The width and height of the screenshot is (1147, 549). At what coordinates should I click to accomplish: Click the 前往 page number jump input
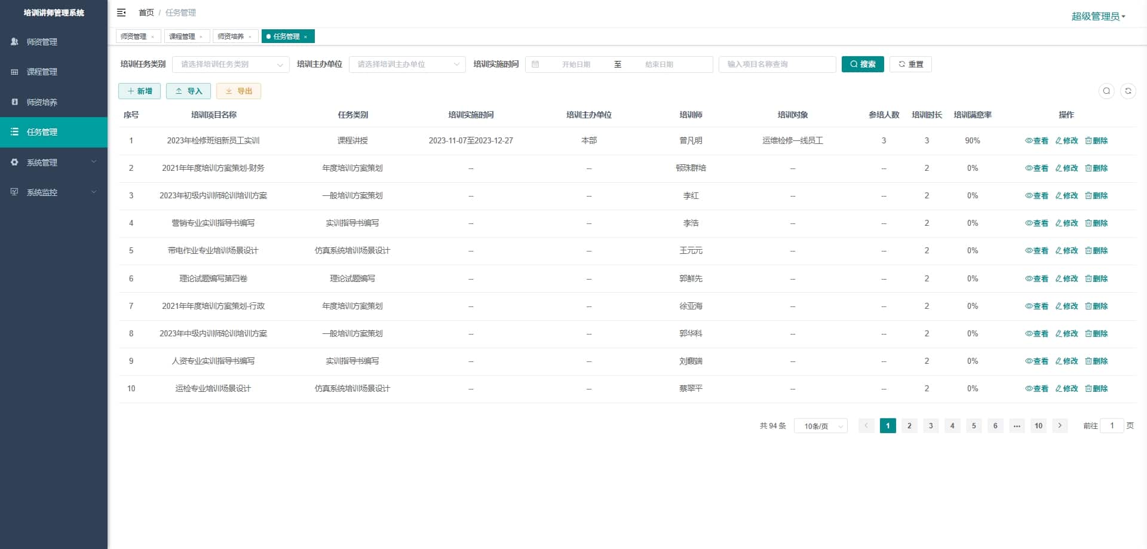1112,426
